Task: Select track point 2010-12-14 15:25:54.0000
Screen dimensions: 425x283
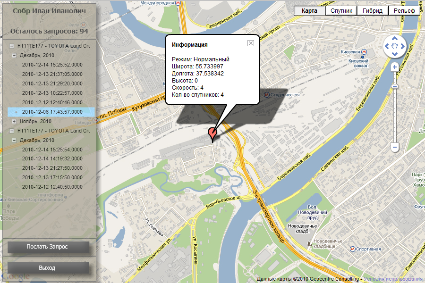Action: coord(52,150)
